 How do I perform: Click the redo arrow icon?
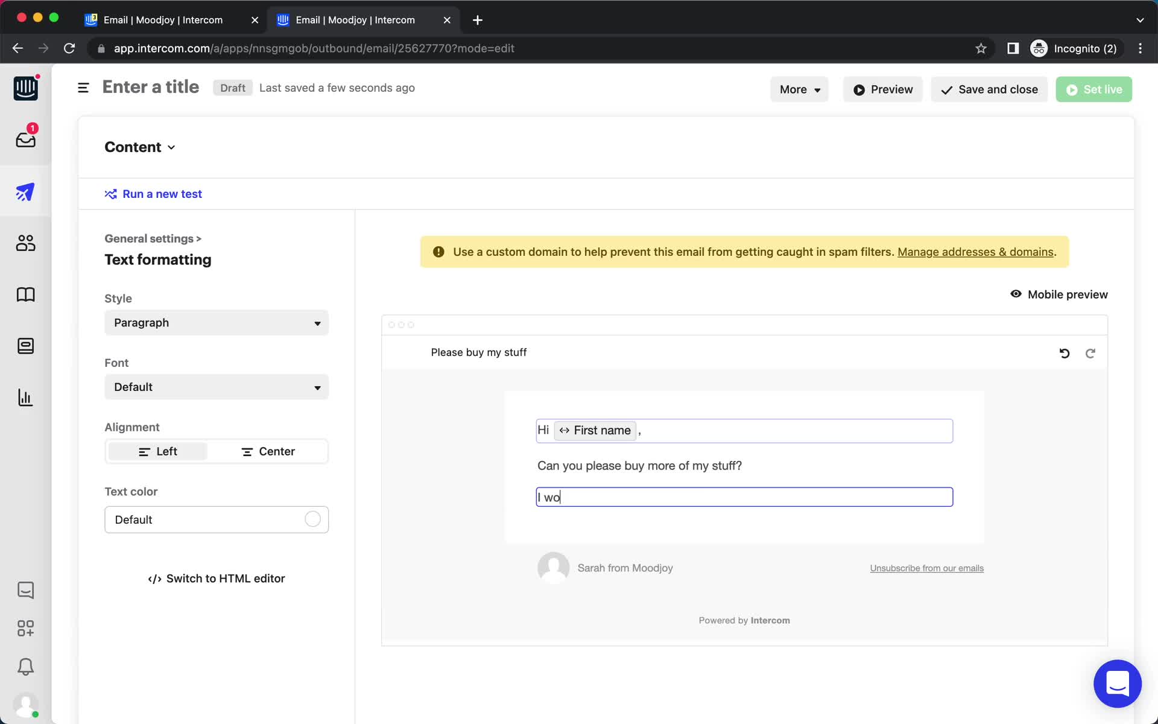(x=1090, y=353)
